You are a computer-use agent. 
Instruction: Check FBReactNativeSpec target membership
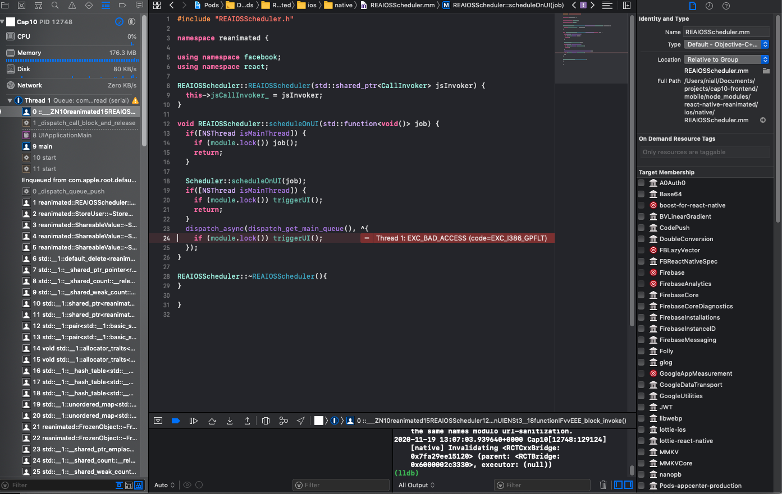click(641, 261)
